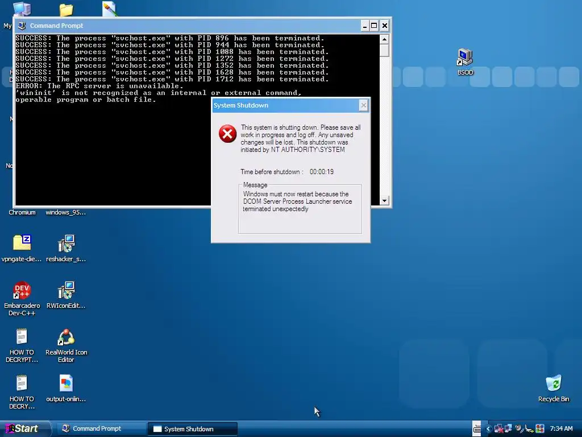
Task: Open the Embarcadero Dev-C++ shortcut
Action: point(22,290)
